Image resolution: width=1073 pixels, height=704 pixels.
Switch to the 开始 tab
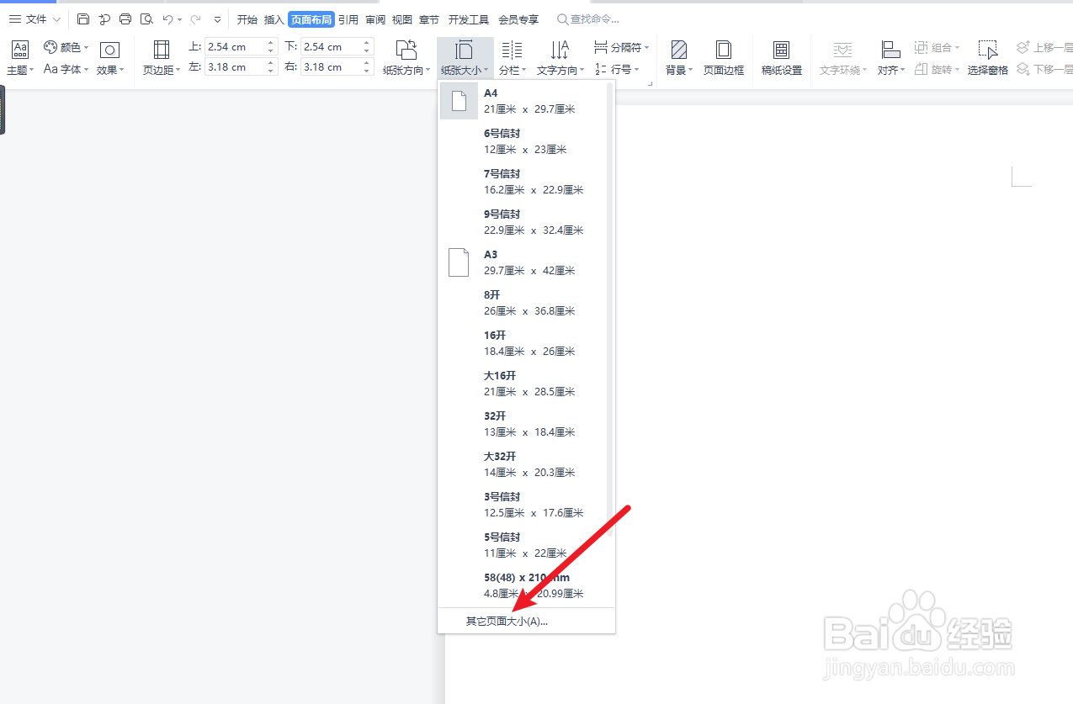click(247, 19)
